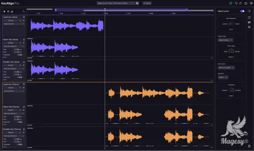This screenshot has height=151, width=254.
Task: Capture audio for Double Vox Verse
Action: [x=10, y=65]
